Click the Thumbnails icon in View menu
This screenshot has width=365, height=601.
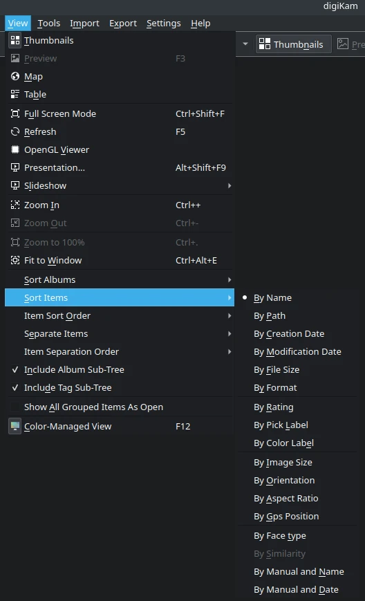pyautogui.click(x=15, y=40)
